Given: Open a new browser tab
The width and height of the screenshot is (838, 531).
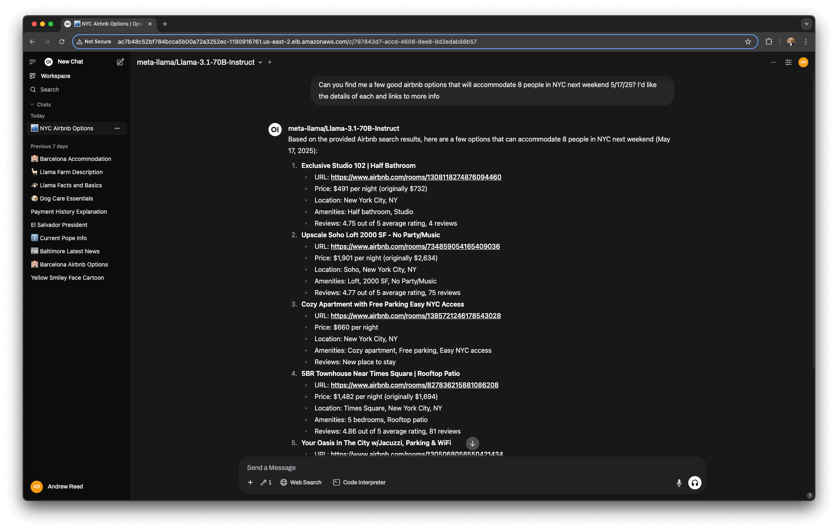Looking at the screenshot, I should [165, 24].
